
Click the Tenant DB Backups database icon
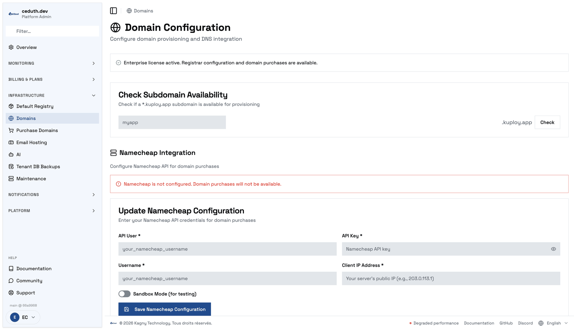point(11,166)
